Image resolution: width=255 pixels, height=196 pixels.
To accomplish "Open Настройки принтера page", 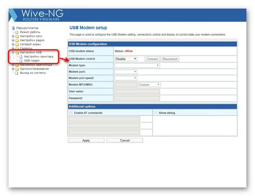I will click(39, 56).
